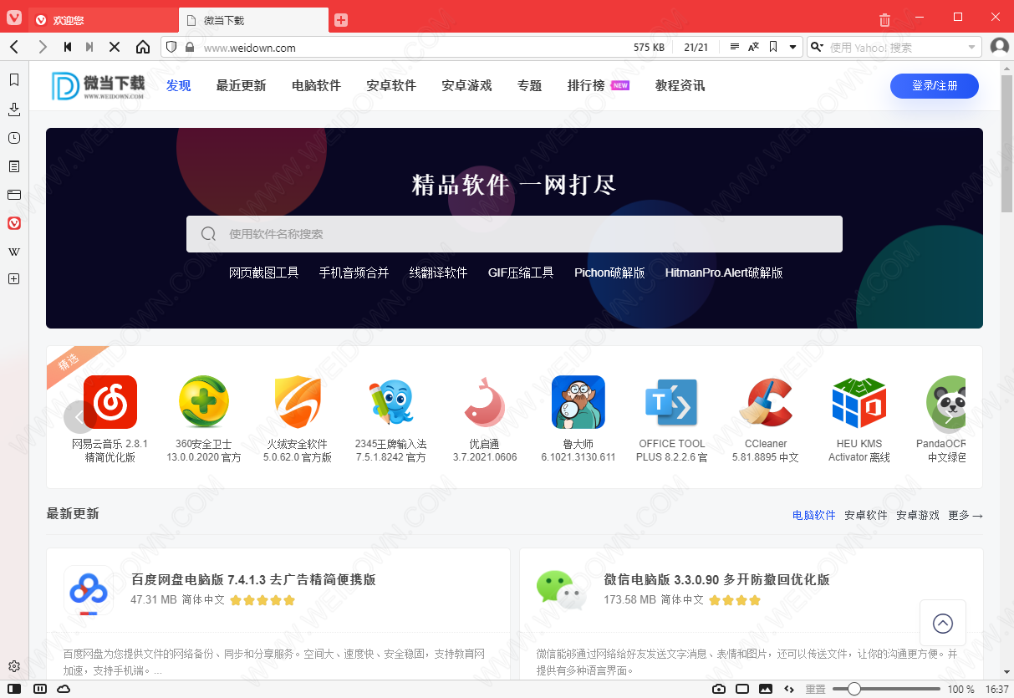Select the 微当下载 tab
The height and width of the screenshot is (698, 1014).
[254, 20]
